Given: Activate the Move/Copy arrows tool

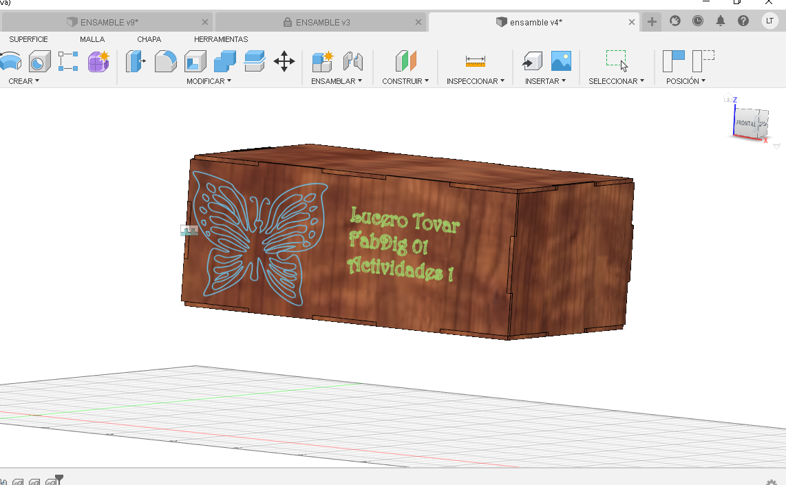Looking at the screenshot, I should point(284,61).
